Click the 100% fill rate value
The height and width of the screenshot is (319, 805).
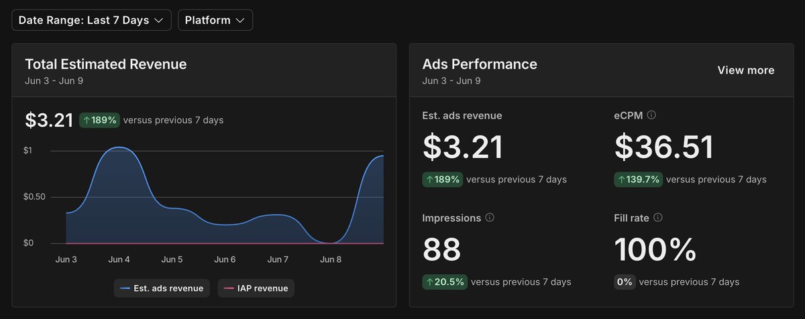[x=655, y=249]
